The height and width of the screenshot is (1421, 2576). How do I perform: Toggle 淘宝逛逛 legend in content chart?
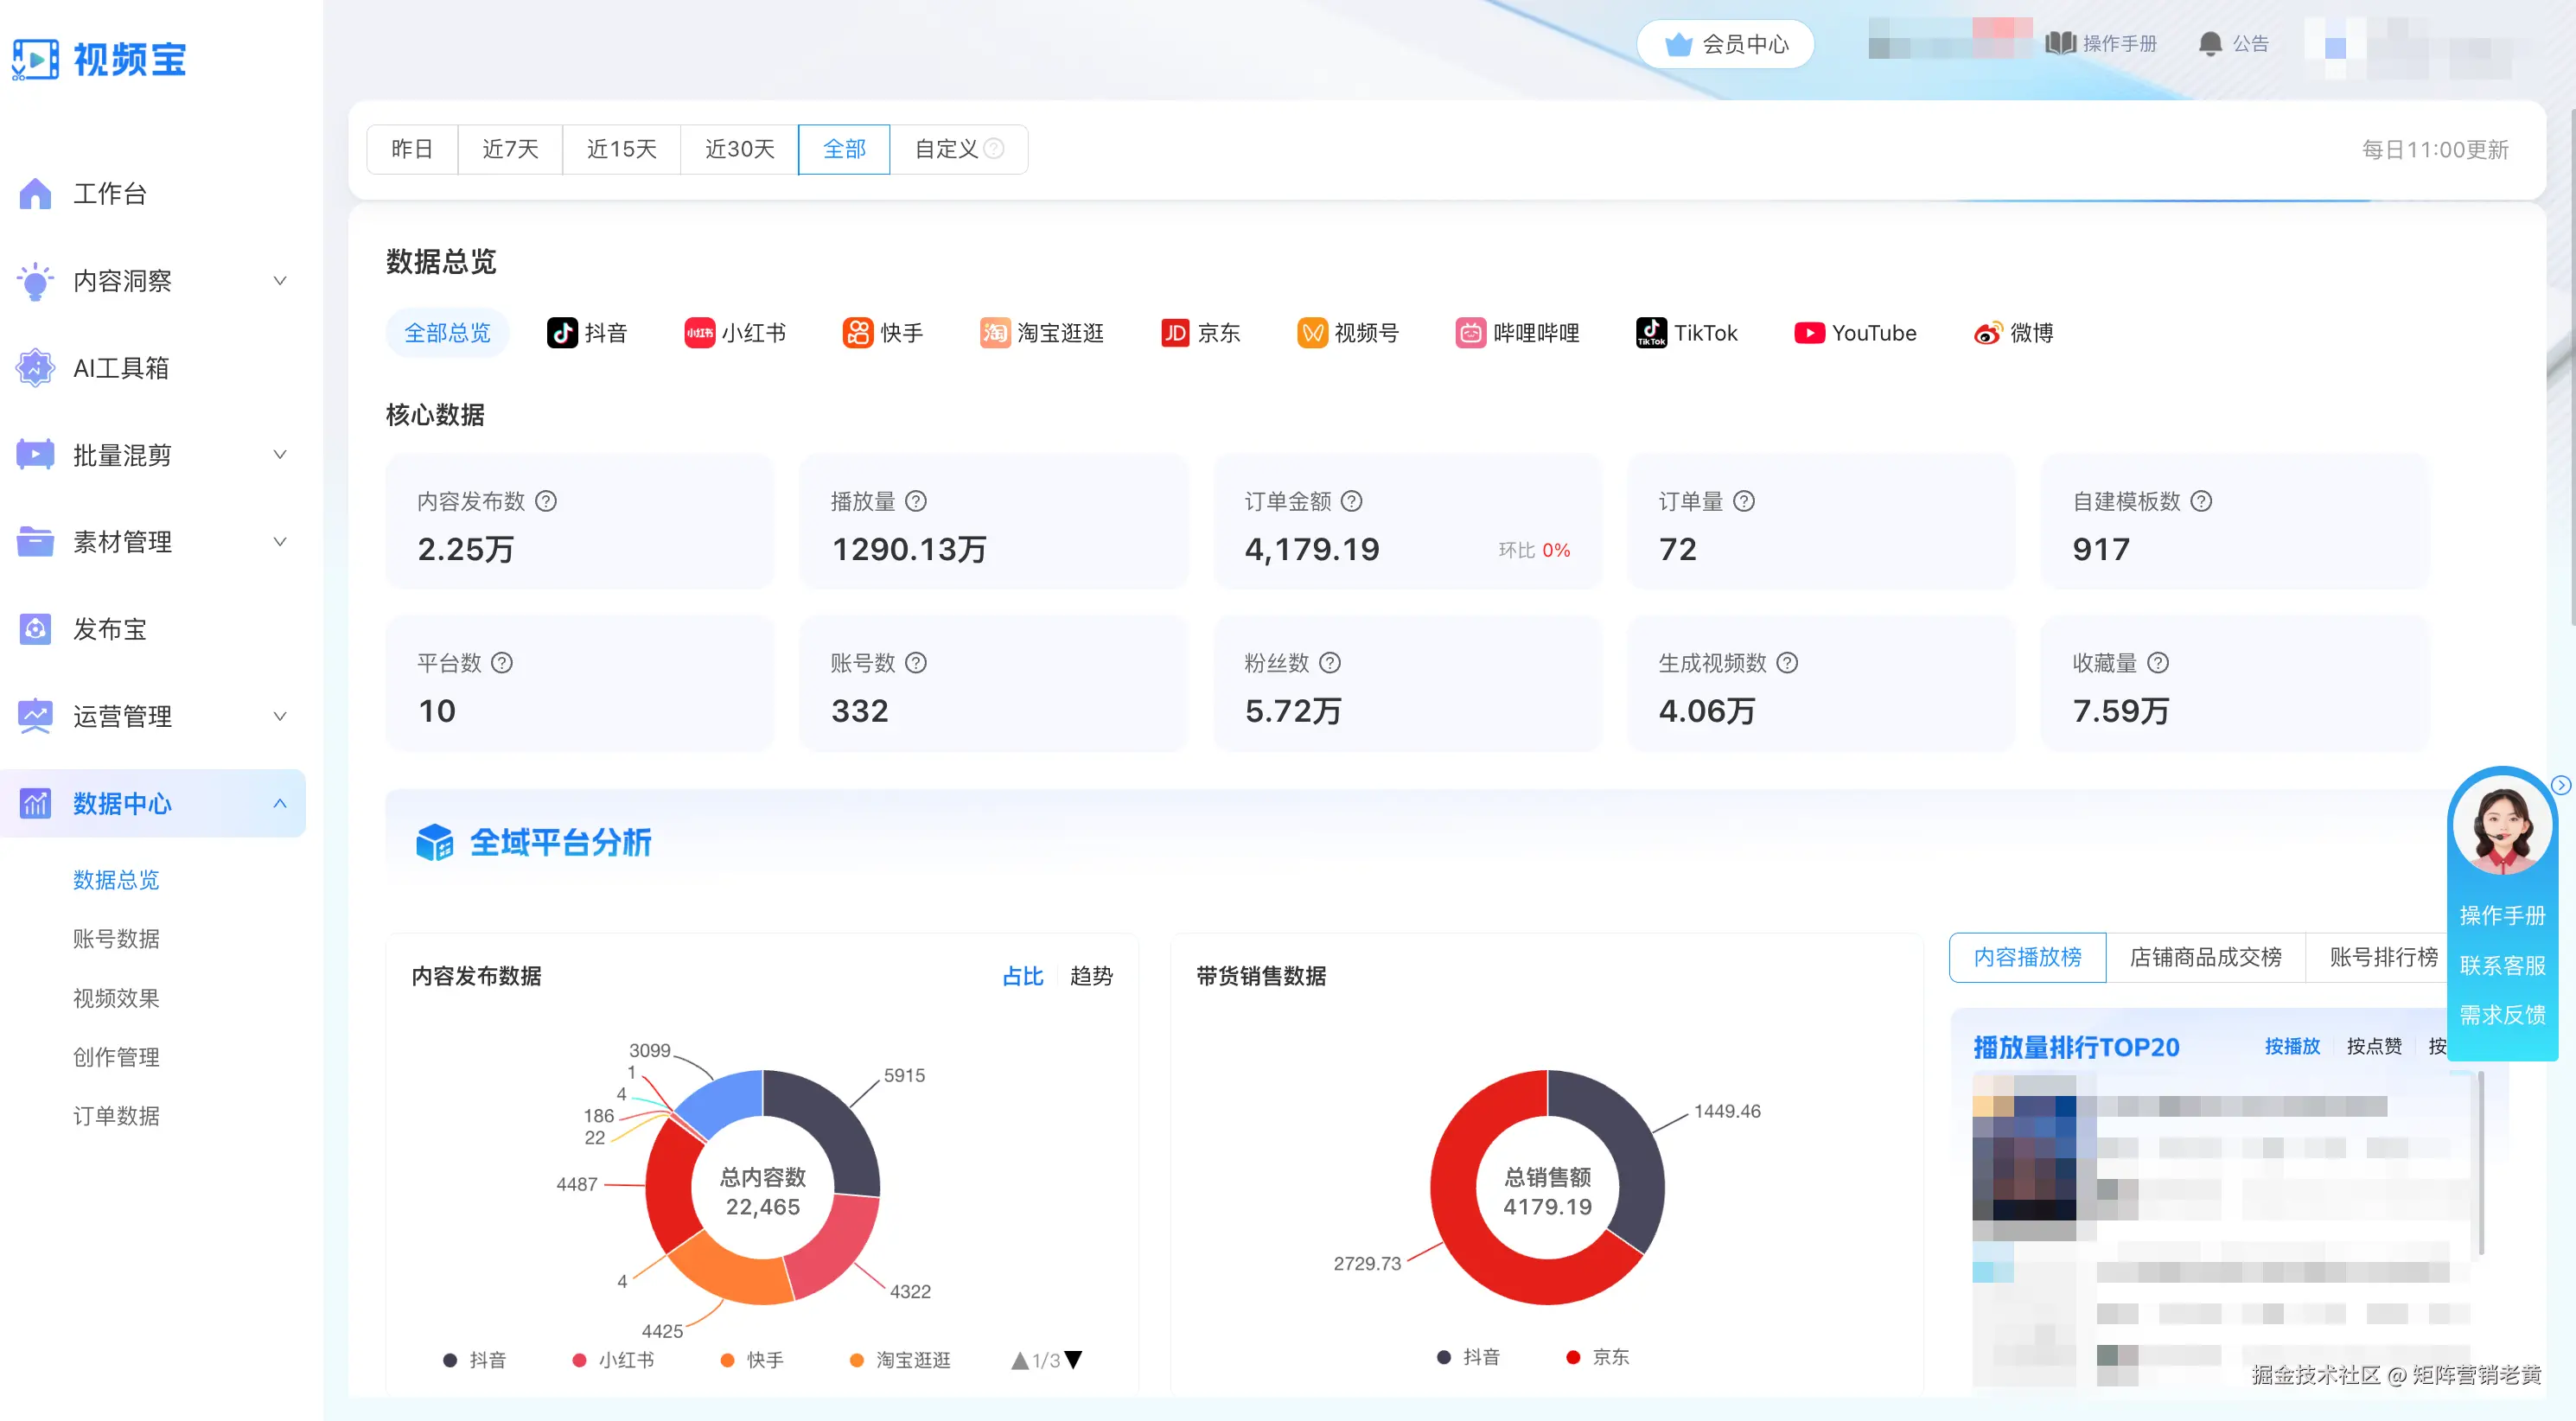[900, 1360]
